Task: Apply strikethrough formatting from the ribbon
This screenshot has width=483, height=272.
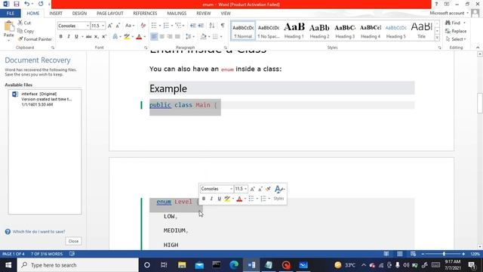Action: 89,37
